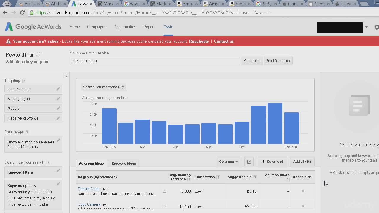
Task: Edit Negative keywords pencil icon
Action: click(x=58, y=118)
